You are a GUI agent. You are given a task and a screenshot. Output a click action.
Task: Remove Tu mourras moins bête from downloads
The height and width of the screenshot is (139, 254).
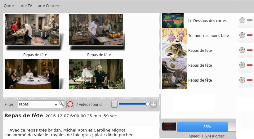250,35
